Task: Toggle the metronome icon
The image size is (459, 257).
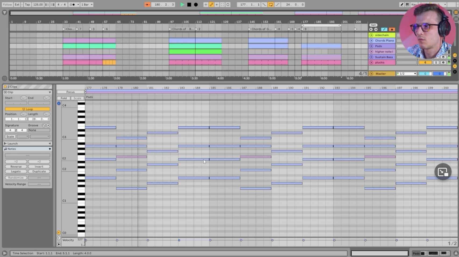Action: (73, 5)
